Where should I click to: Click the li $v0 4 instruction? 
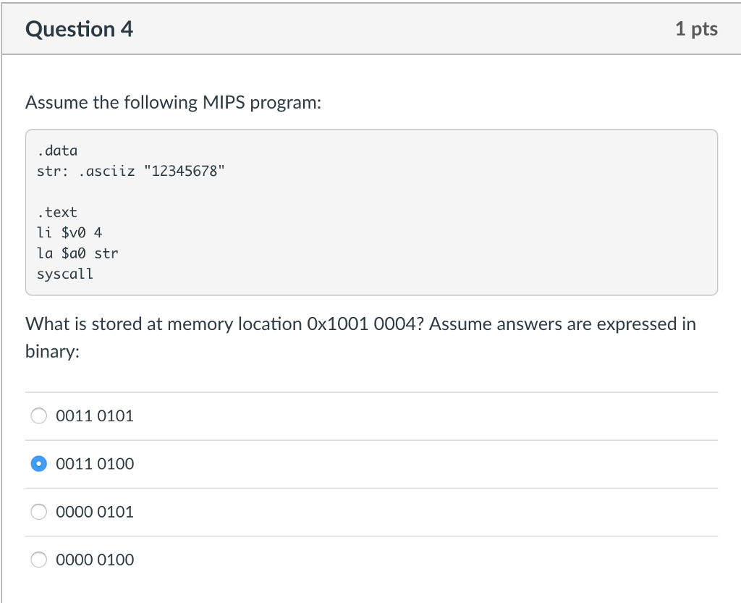(69, 233)
